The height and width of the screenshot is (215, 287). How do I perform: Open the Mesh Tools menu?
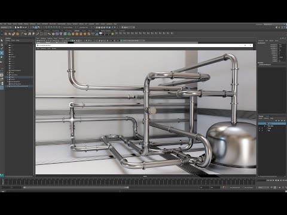tap(53, 24)
